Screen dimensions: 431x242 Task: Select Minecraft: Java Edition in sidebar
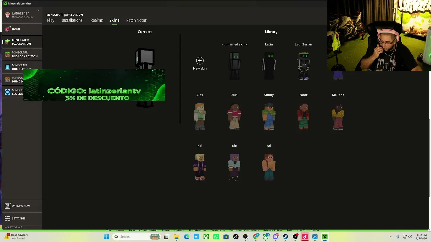[22, 42]
